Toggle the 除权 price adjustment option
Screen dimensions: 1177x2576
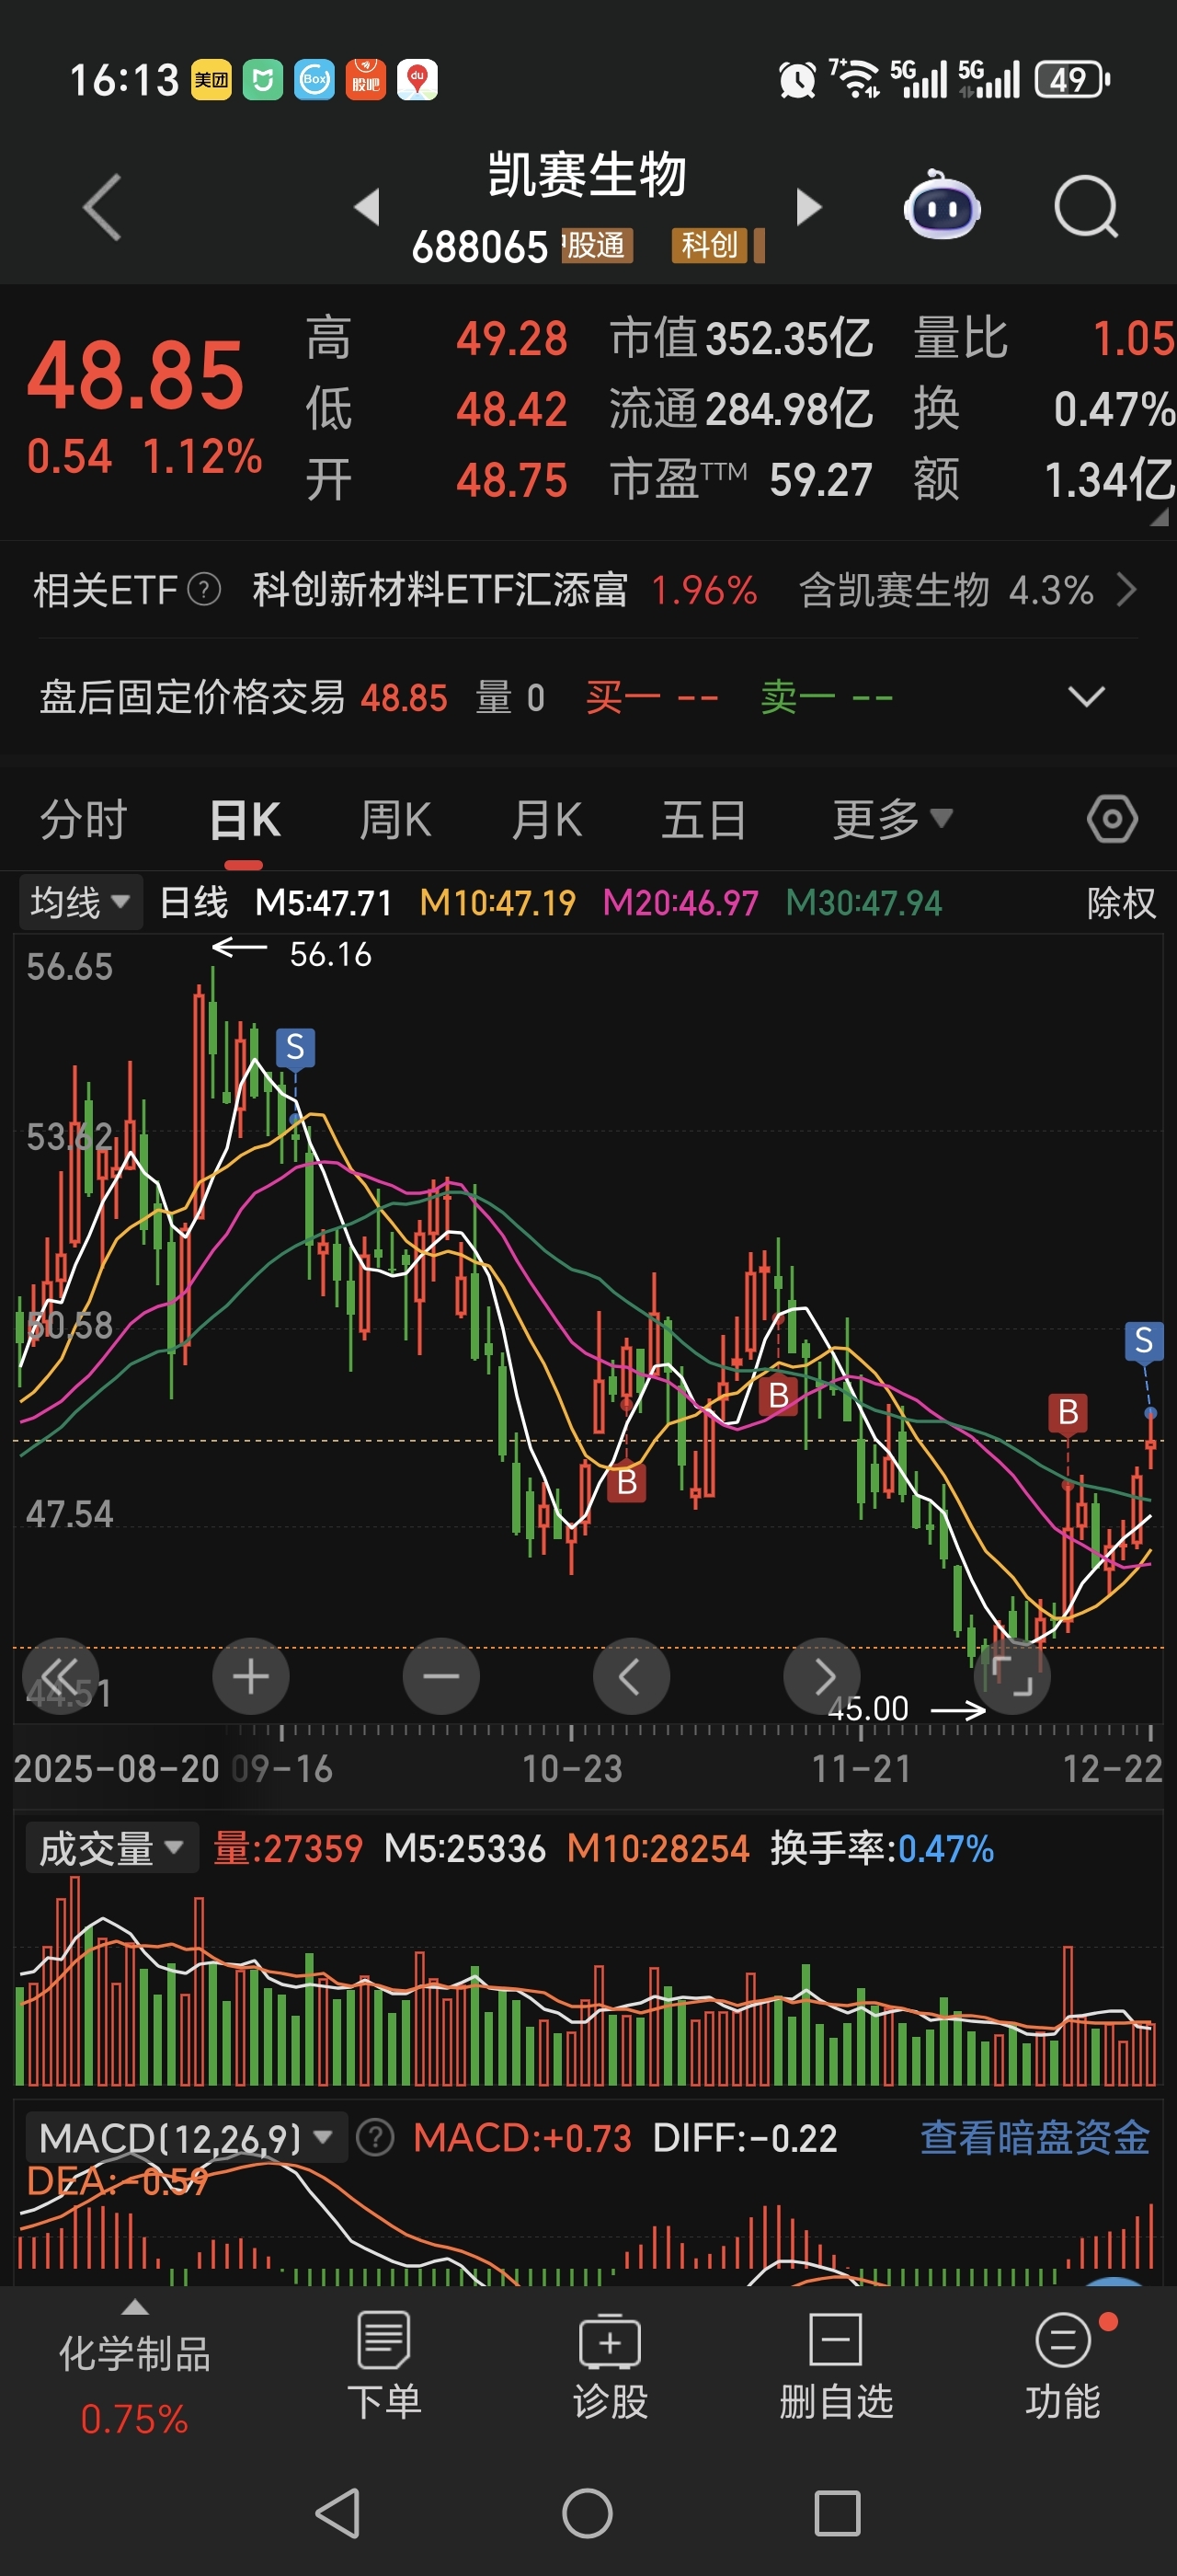click(1121, 903)
